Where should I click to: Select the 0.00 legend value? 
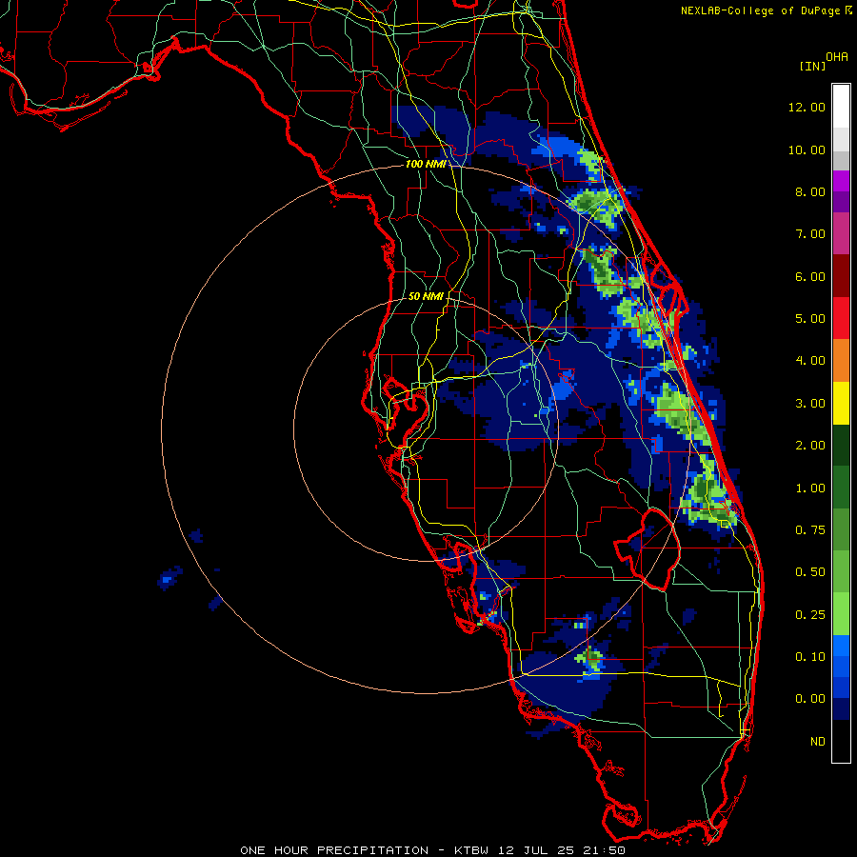[810, 699]
